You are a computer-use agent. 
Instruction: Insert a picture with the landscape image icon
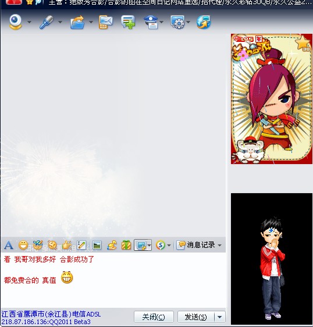click(97, 245)
